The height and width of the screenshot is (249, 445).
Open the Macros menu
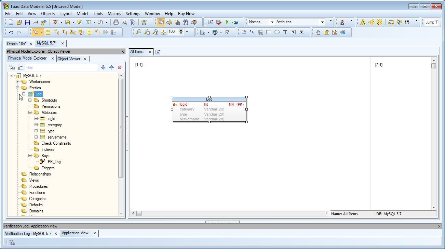[114, 14]
